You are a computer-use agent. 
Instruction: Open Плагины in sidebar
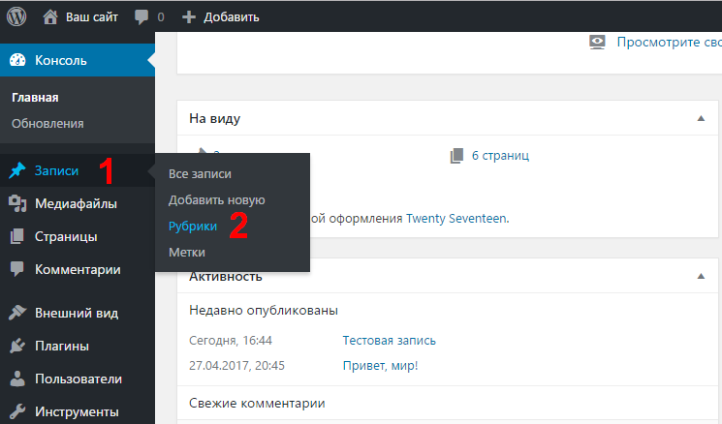[x=62, y=346]
